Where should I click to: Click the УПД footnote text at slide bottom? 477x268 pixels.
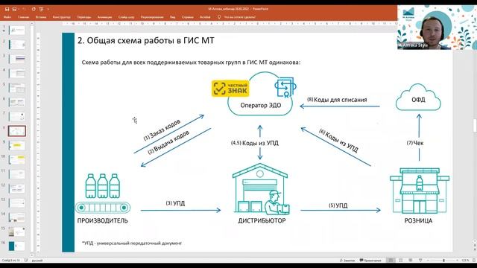132,243
